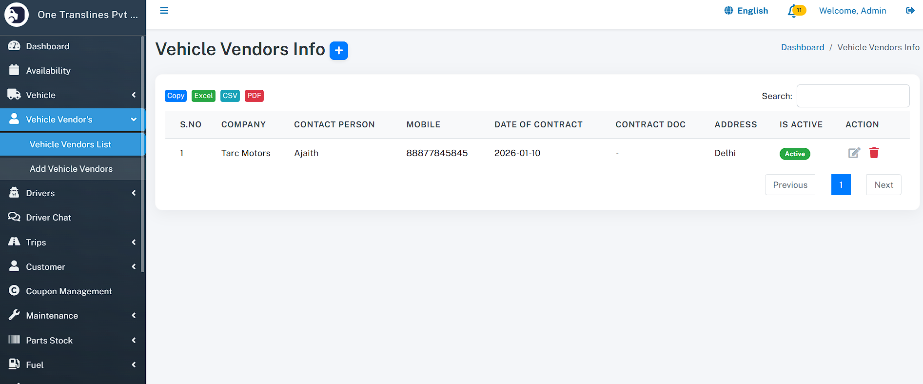Focus the Search input field
This screenshot has width=923, height=384.
[852, 96]
